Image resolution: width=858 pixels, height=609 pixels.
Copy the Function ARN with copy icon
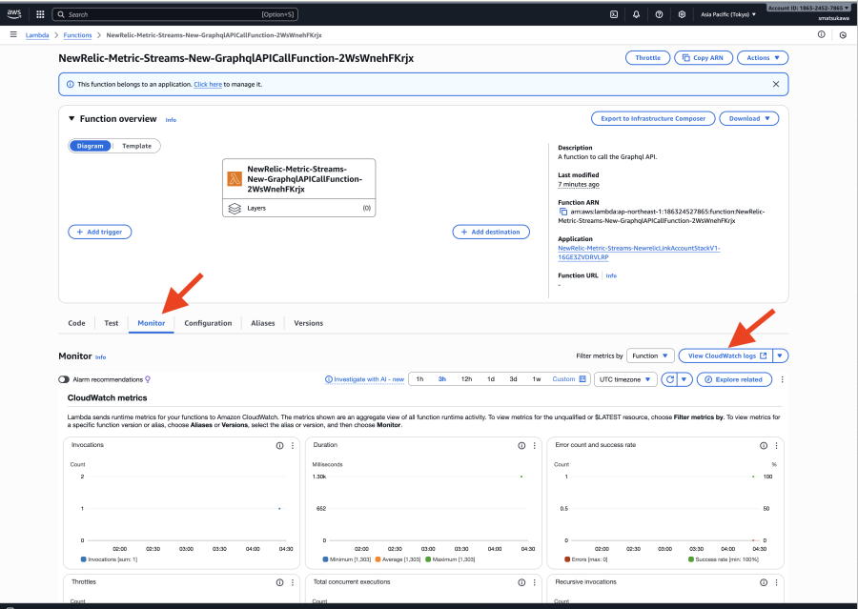[x=563, y=212]
